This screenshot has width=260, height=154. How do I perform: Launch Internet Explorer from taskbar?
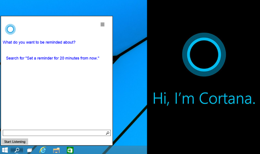point(43,150)
